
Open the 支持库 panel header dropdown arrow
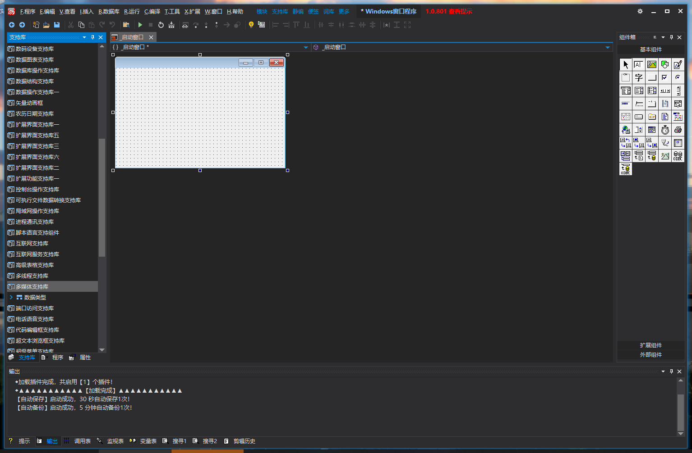pos(84,37)
